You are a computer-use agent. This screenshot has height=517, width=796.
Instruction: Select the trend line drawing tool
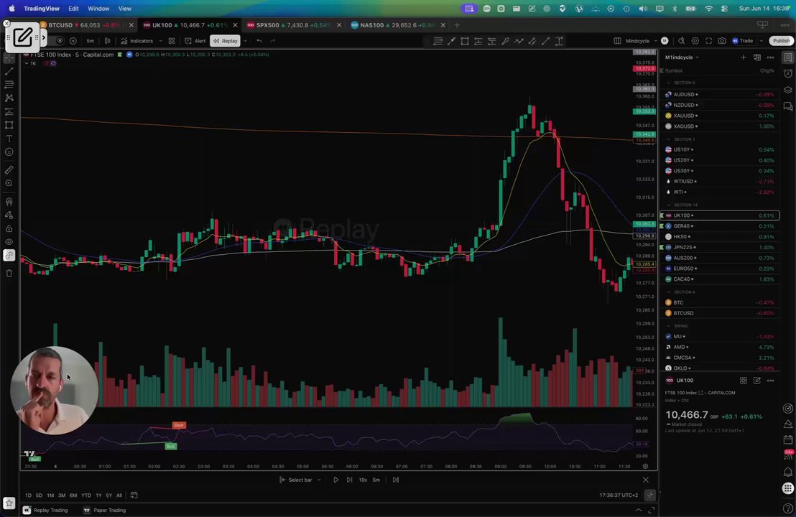[9, 71]
